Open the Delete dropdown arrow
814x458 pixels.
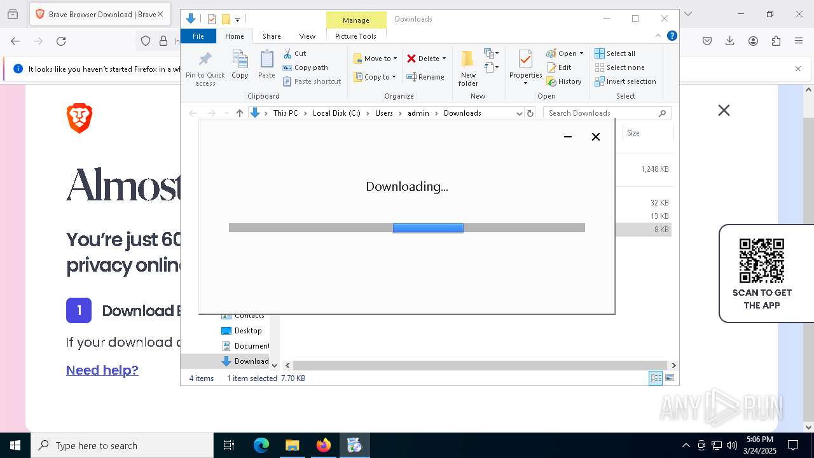(x=444, y=59)
